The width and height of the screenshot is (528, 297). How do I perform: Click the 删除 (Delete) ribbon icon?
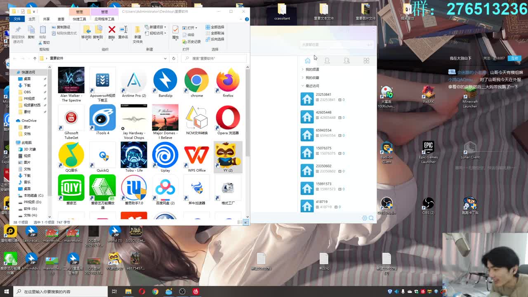click(x=111, y=30)
